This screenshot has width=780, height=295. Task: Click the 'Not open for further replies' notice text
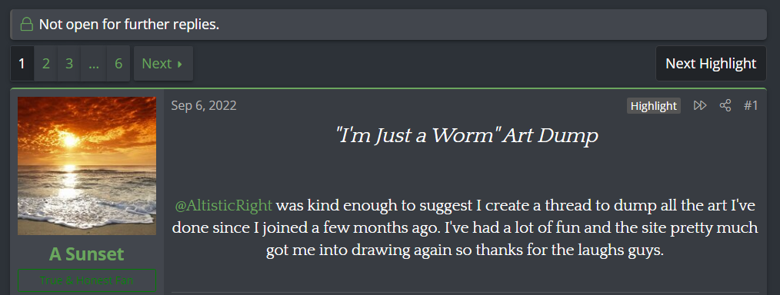coord(129,25)
